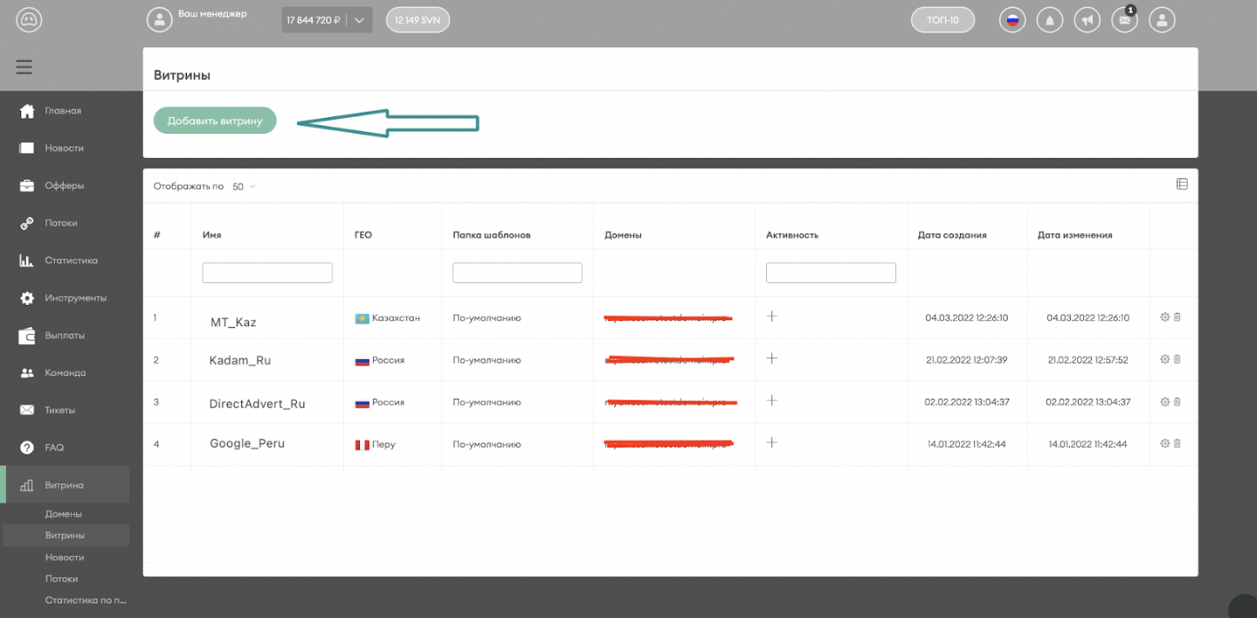Click plus icon in Google_Peru activity
Viewport: 1257px width, 618px height.
pyautogui.click(x=772, y=442)
